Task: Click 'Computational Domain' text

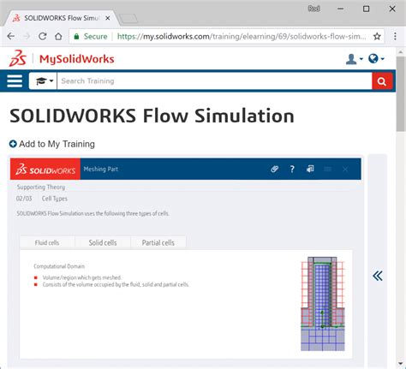Action: 59,266
